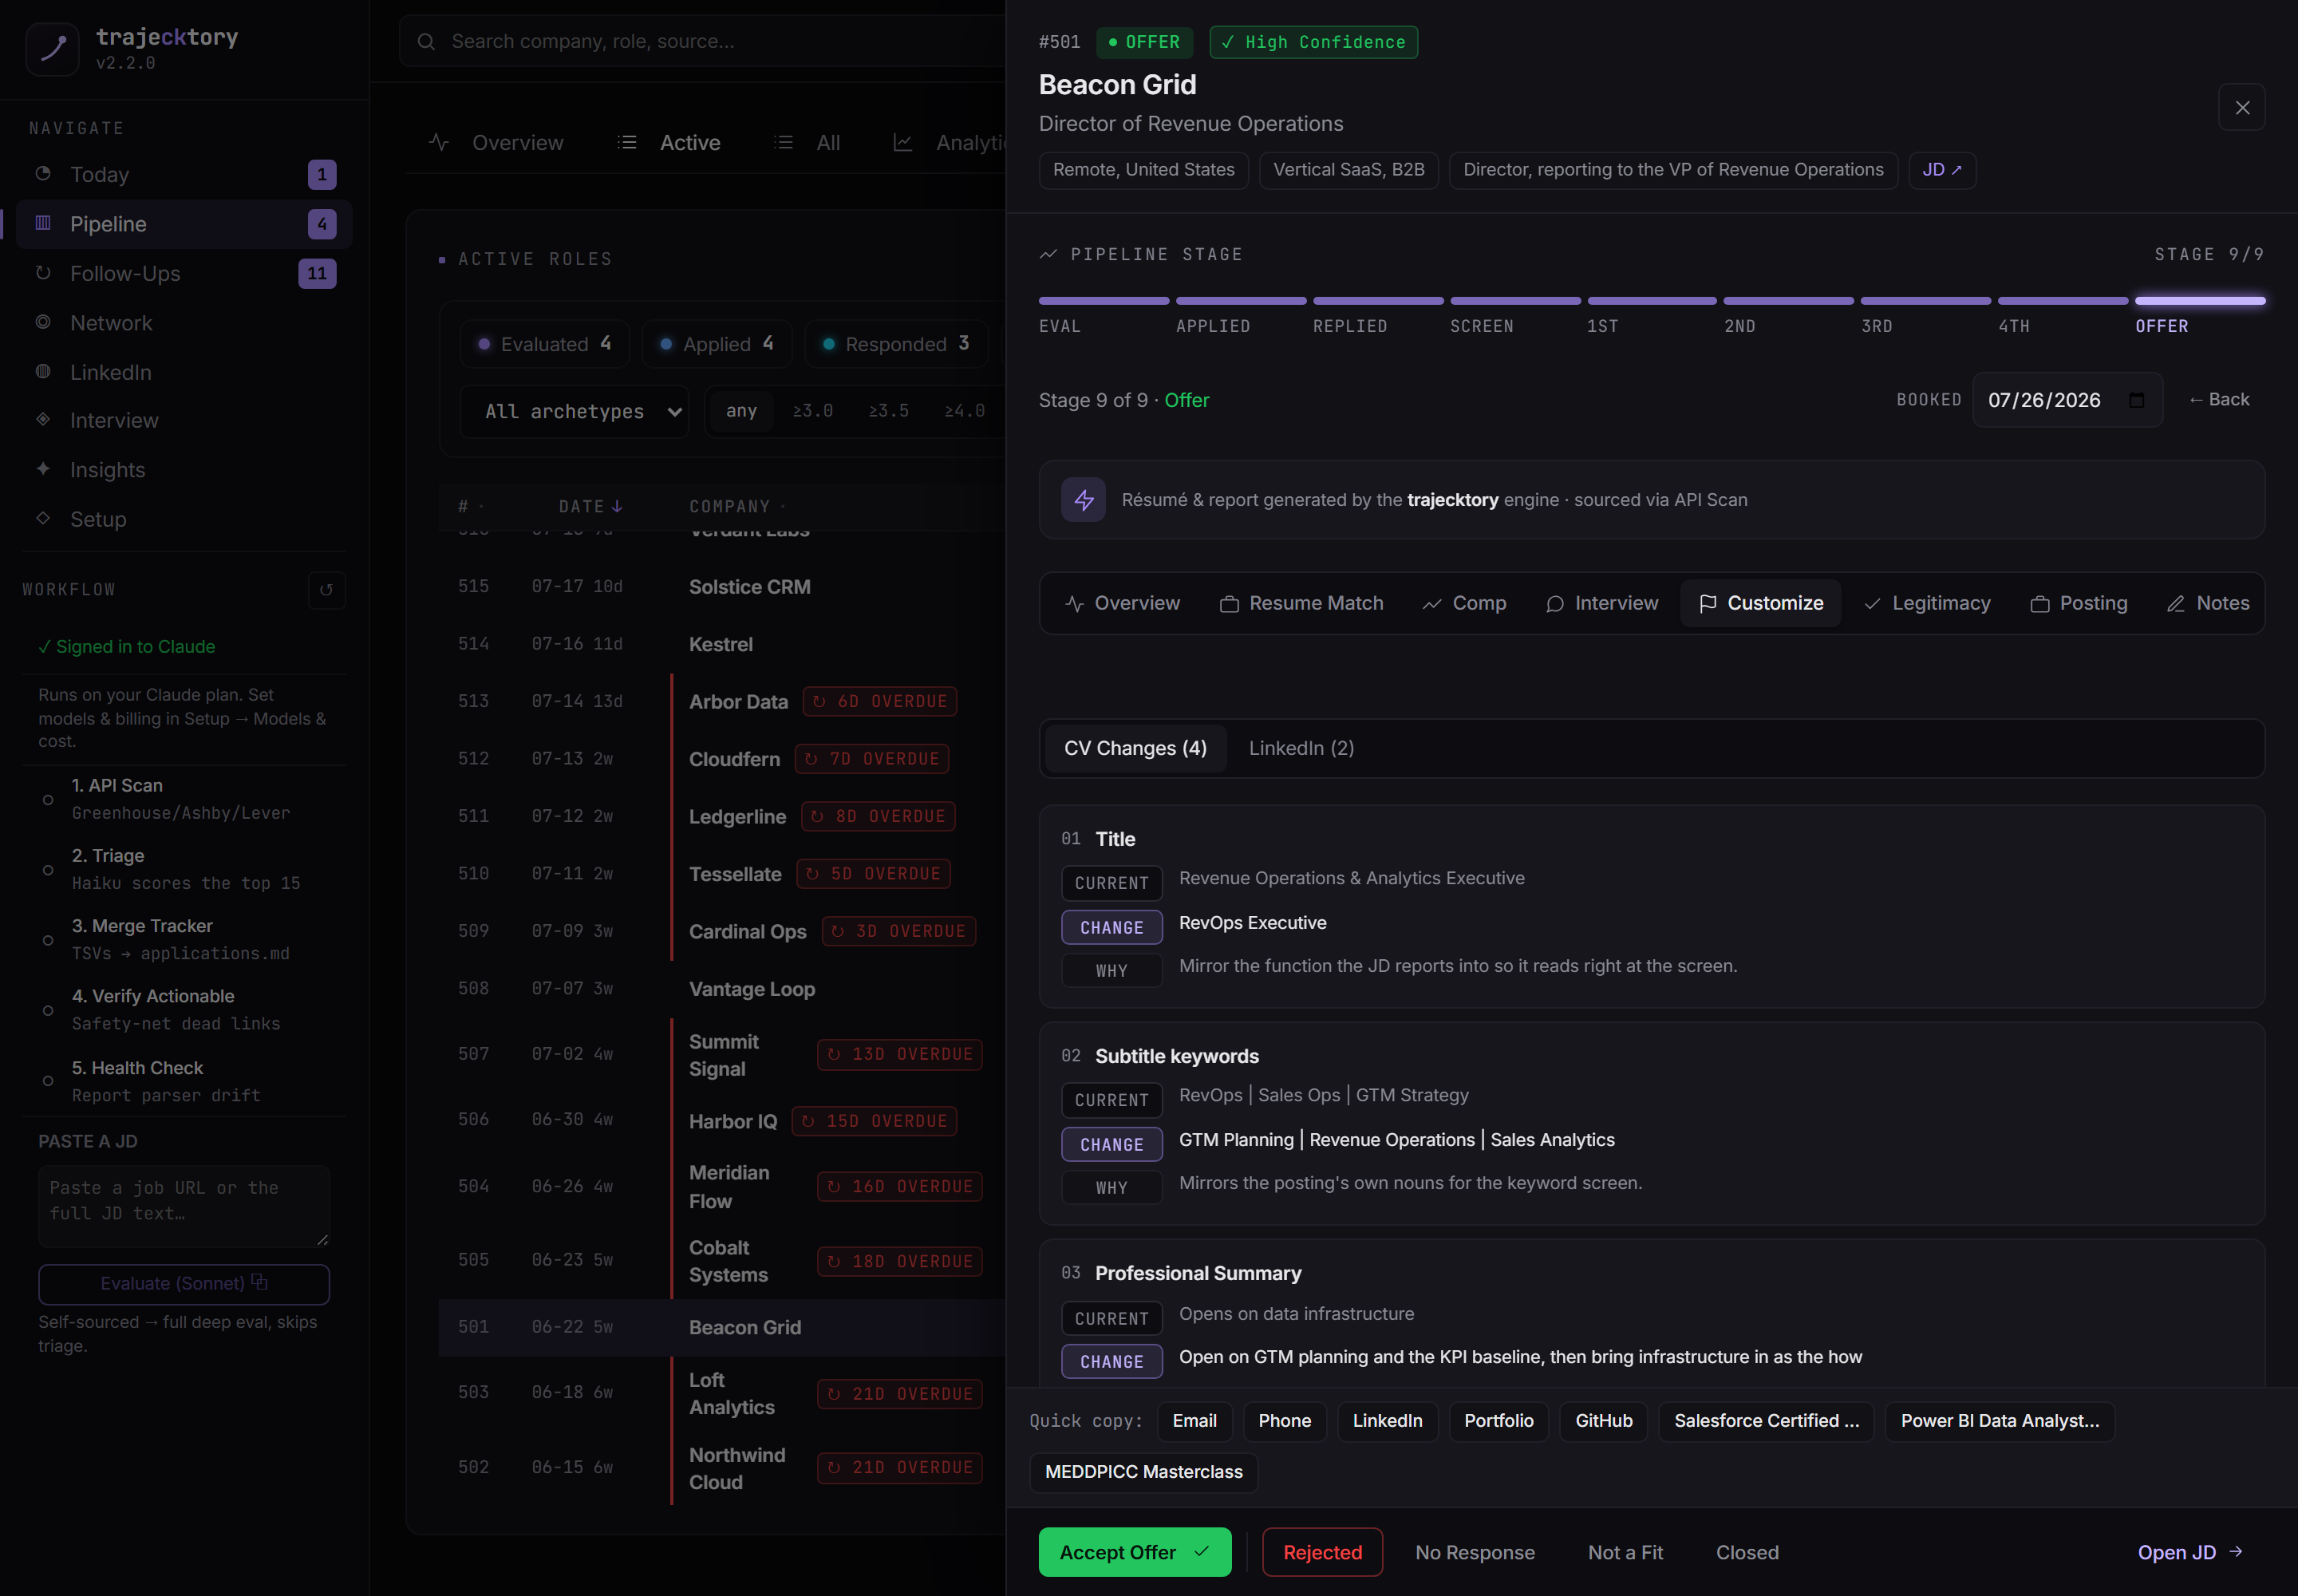This screenshot has height=1596, width=2298.
Task: Toggle the Responded 3 stage filter chip
Action: [x=897, y=344]
